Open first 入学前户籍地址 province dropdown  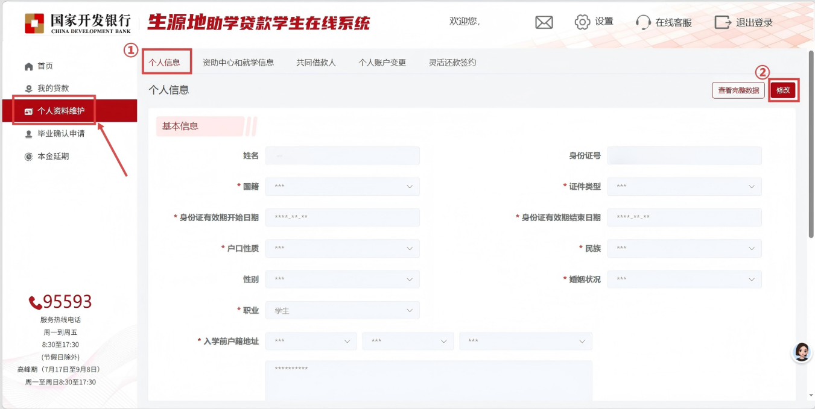tap(311, 342)
